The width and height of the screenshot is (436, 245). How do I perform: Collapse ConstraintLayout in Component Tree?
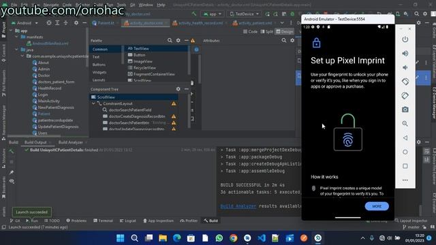(93, 103)
